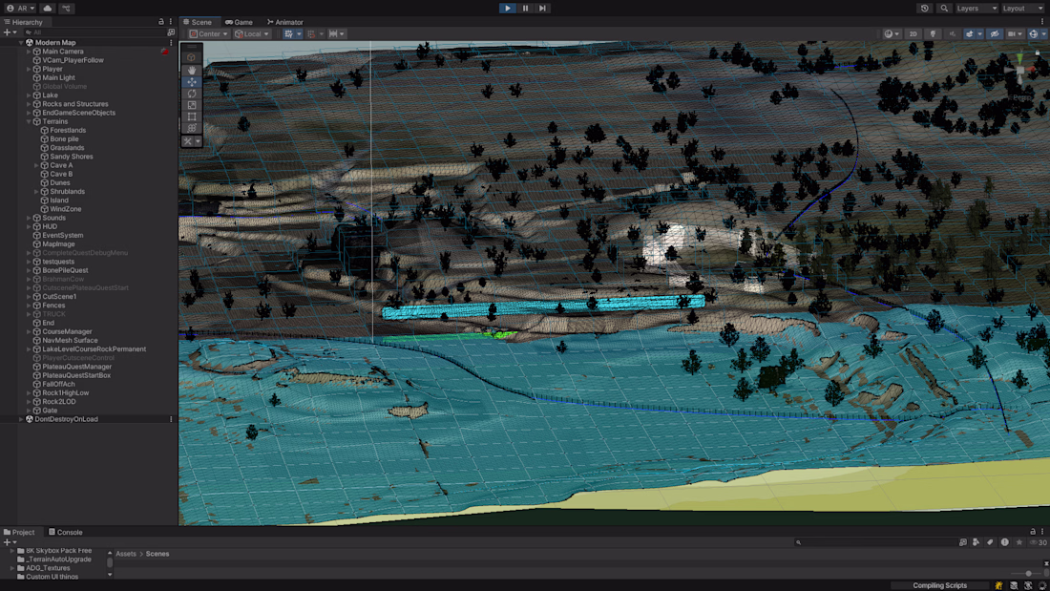Toggle scene effects and skybox
Screen dimensions: 1050x591
pos(969,33)
